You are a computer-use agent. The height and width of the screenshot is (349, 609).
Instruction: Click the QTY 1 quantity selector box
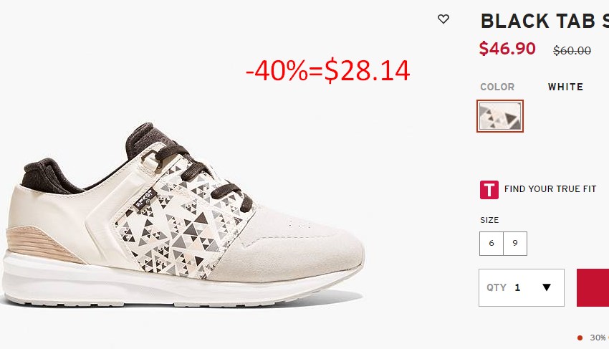tap(521, 287)
